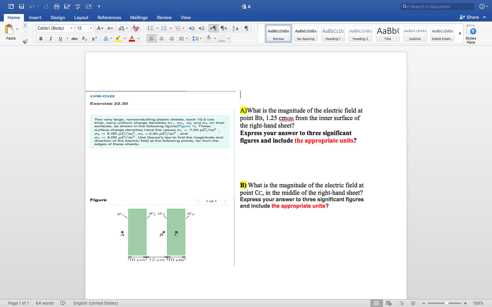Increase font size with the larger A
The width and height of the screenshot is (492, 307).
tap(100, 28)
